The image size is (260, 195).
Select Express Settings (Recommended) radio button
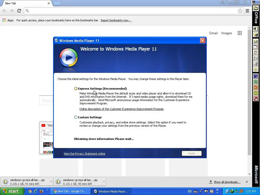[76, 89]
